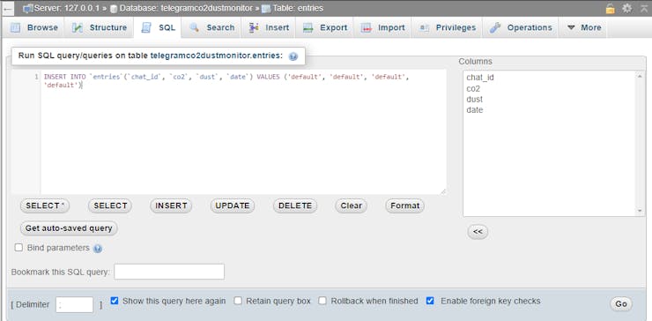Open help icon next to query title
652x321 pixels.
pyautogui.click(x=293, y=56)
